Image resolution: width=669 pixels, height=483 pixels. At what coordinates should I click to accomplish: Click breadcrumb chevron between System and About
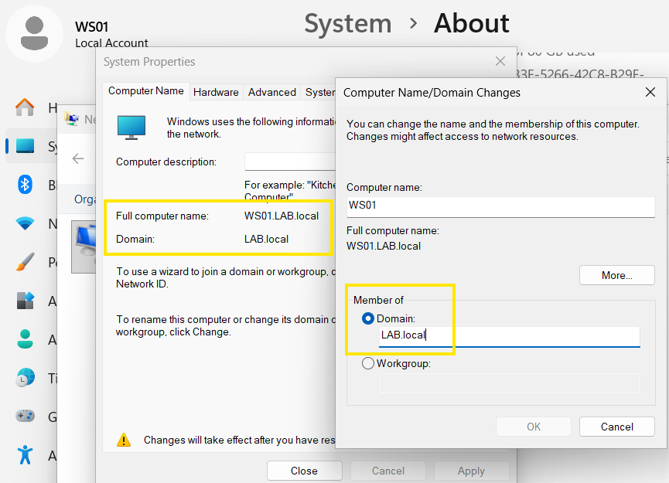(x=413, y=23)
